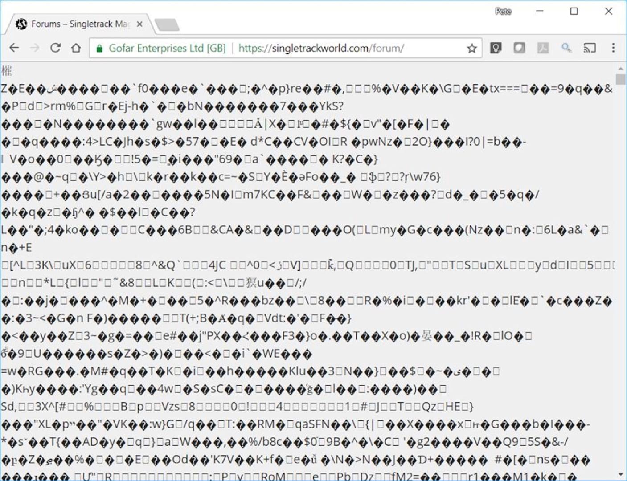Open the Cast screen icon

590,48
